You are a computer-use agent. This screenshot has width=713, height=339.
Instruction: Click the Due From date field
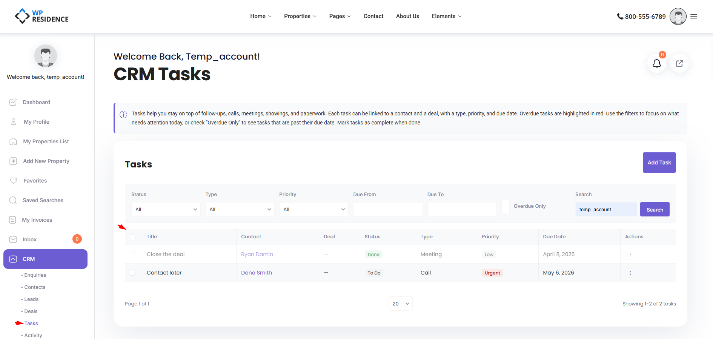[387, 209]
